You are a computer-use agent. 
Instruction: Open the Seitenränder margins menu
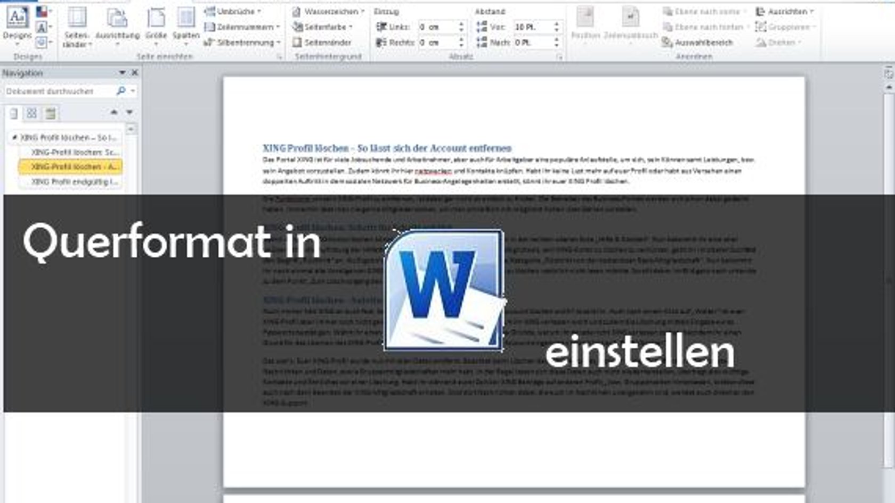pyautogui.click(x=77, y=28)
